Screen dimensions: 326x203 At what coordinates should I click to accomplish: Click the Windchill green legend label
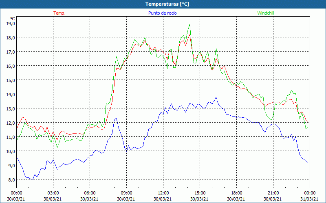coord(266,13)
